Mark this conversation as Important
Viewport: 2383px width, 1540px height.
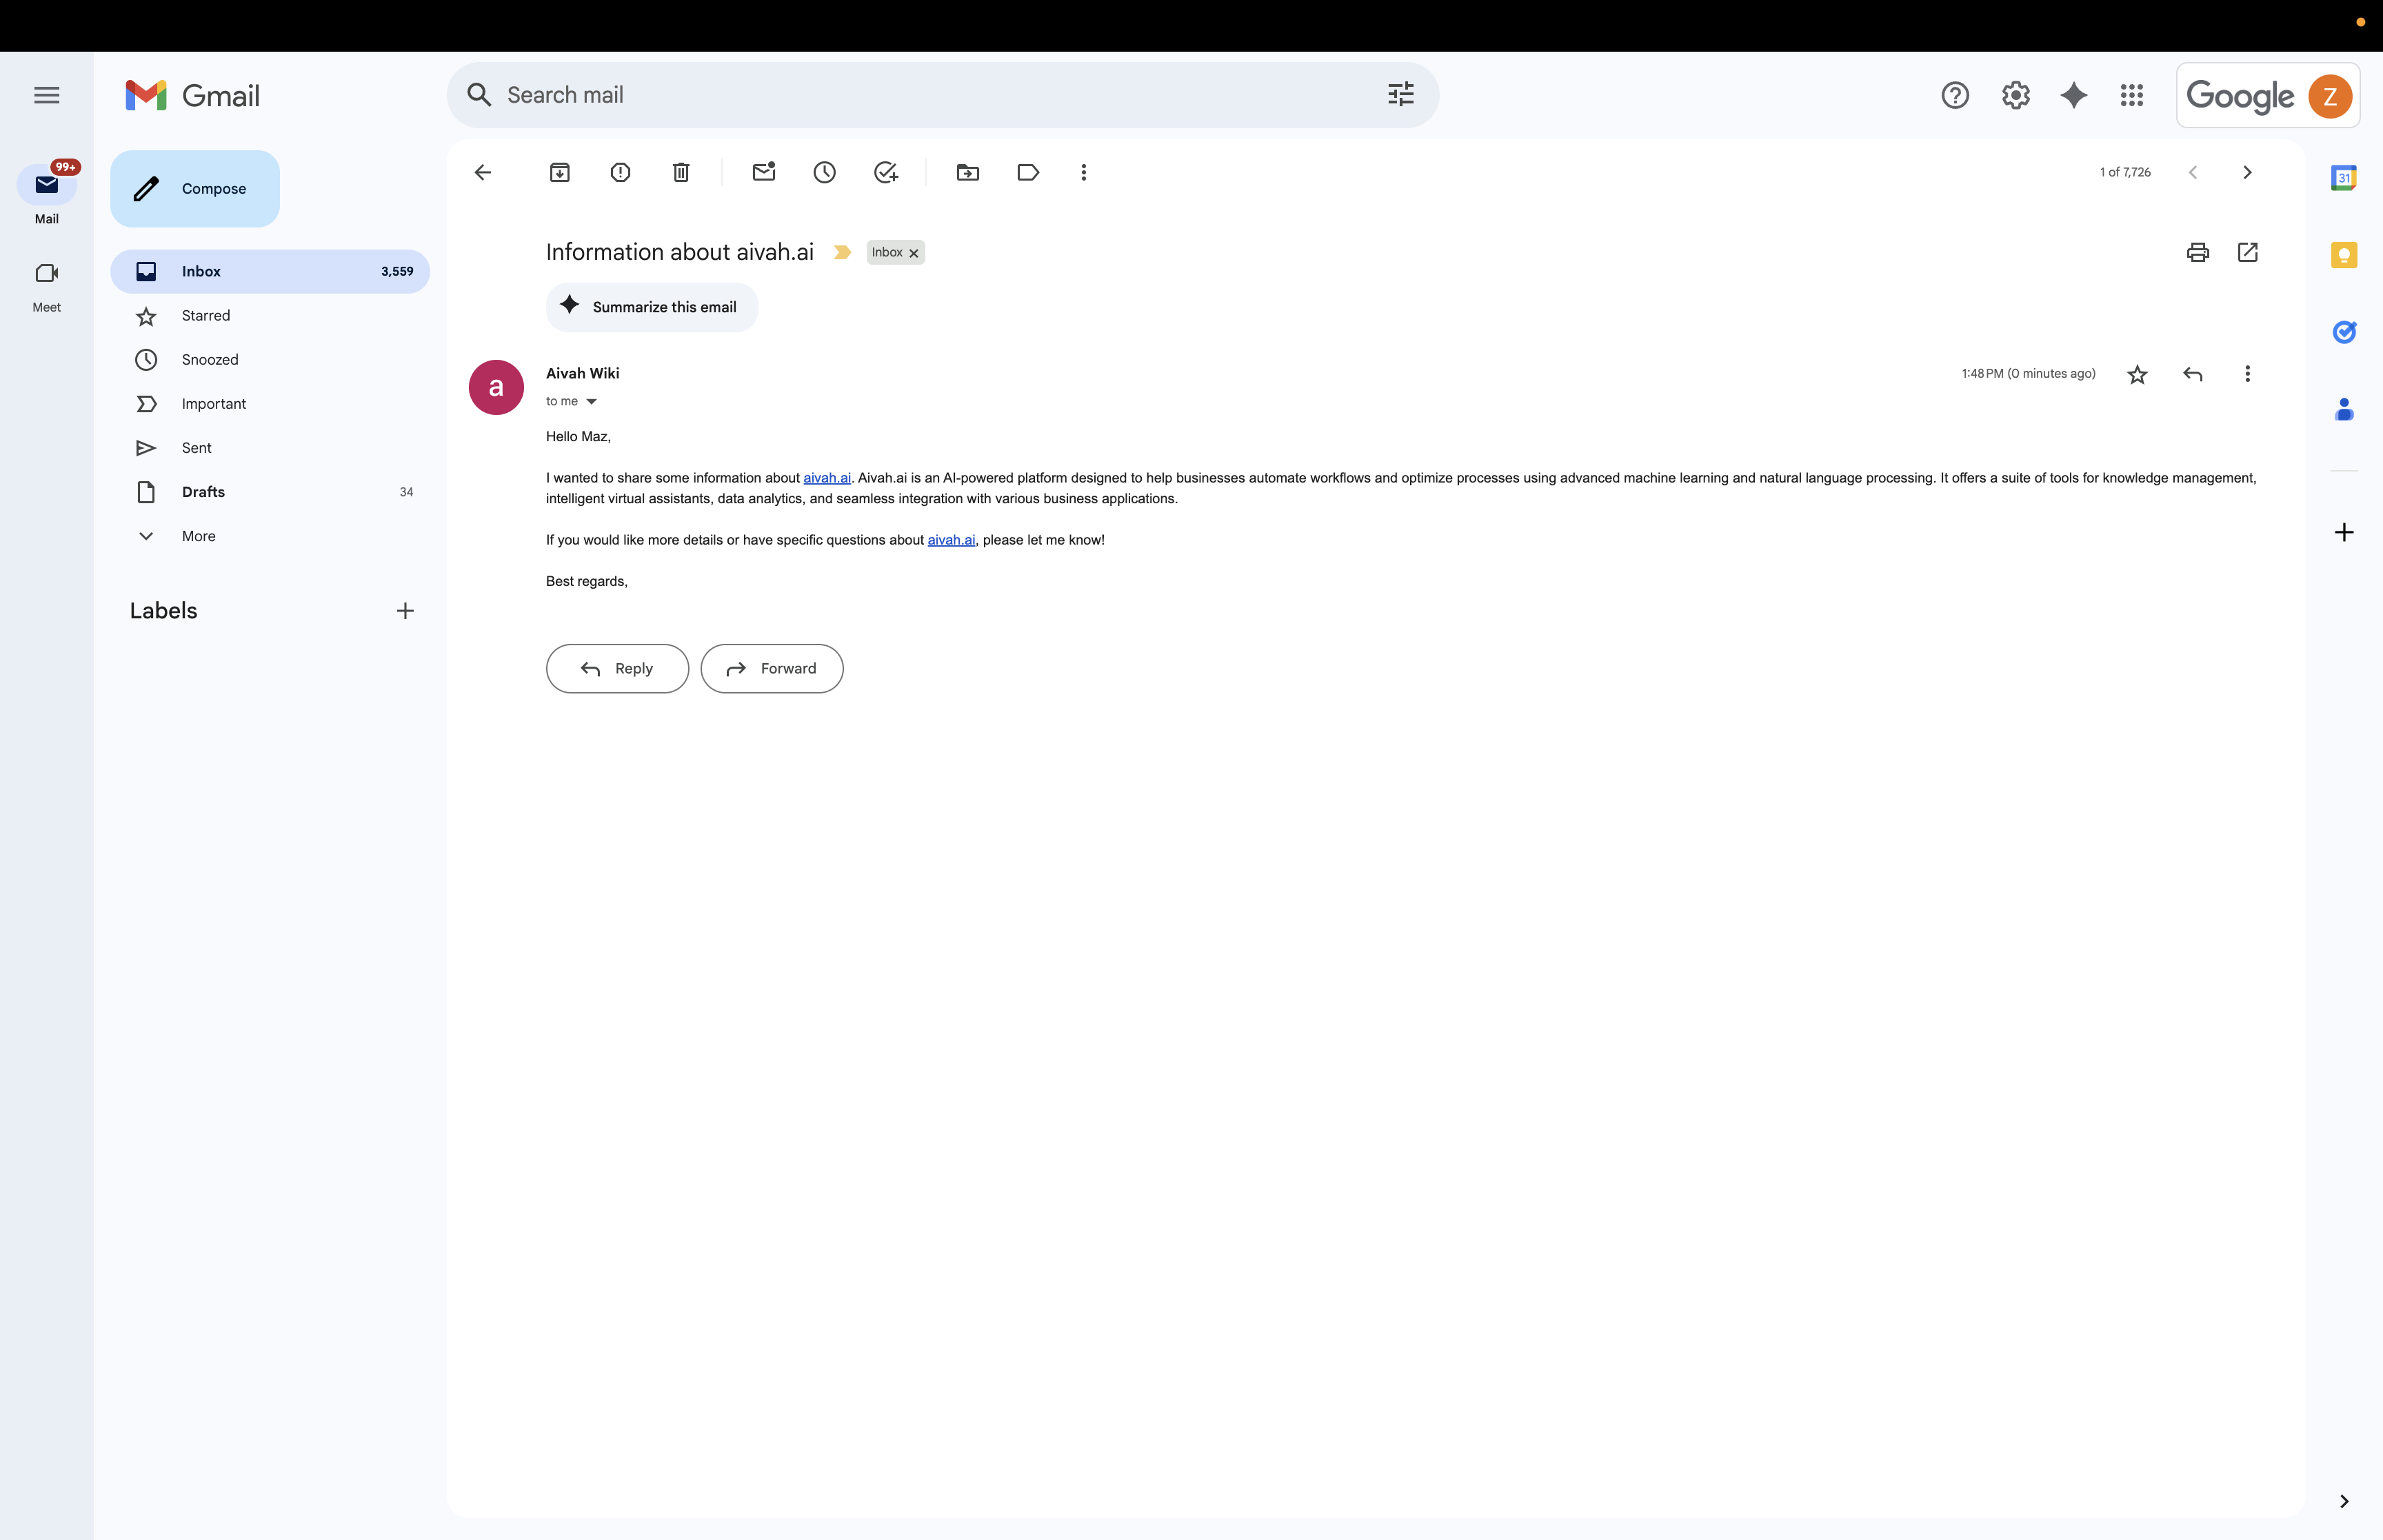pos(842,252)
